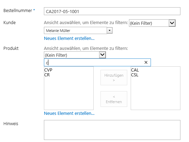The height and width of the screenshot is (142, 189).
Task: Select CR in the available products list
Action: tap(47, 75)
